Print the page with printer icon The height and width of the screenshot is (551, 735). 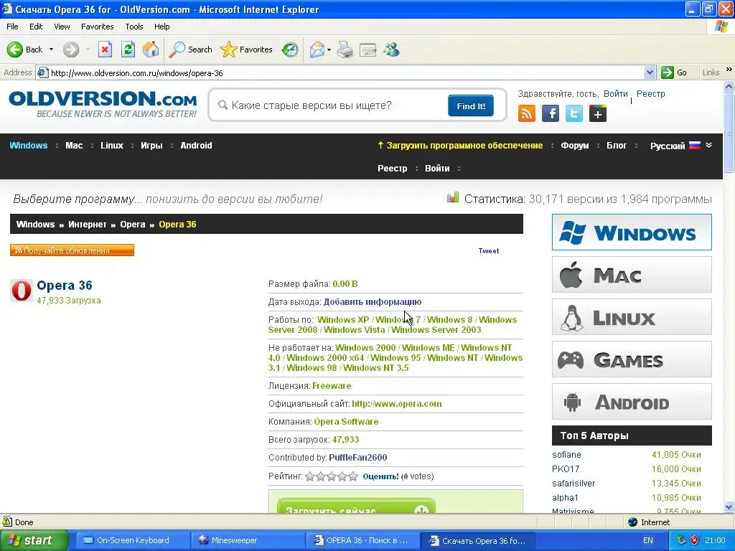pyautogui.click(x=345, y=50)
